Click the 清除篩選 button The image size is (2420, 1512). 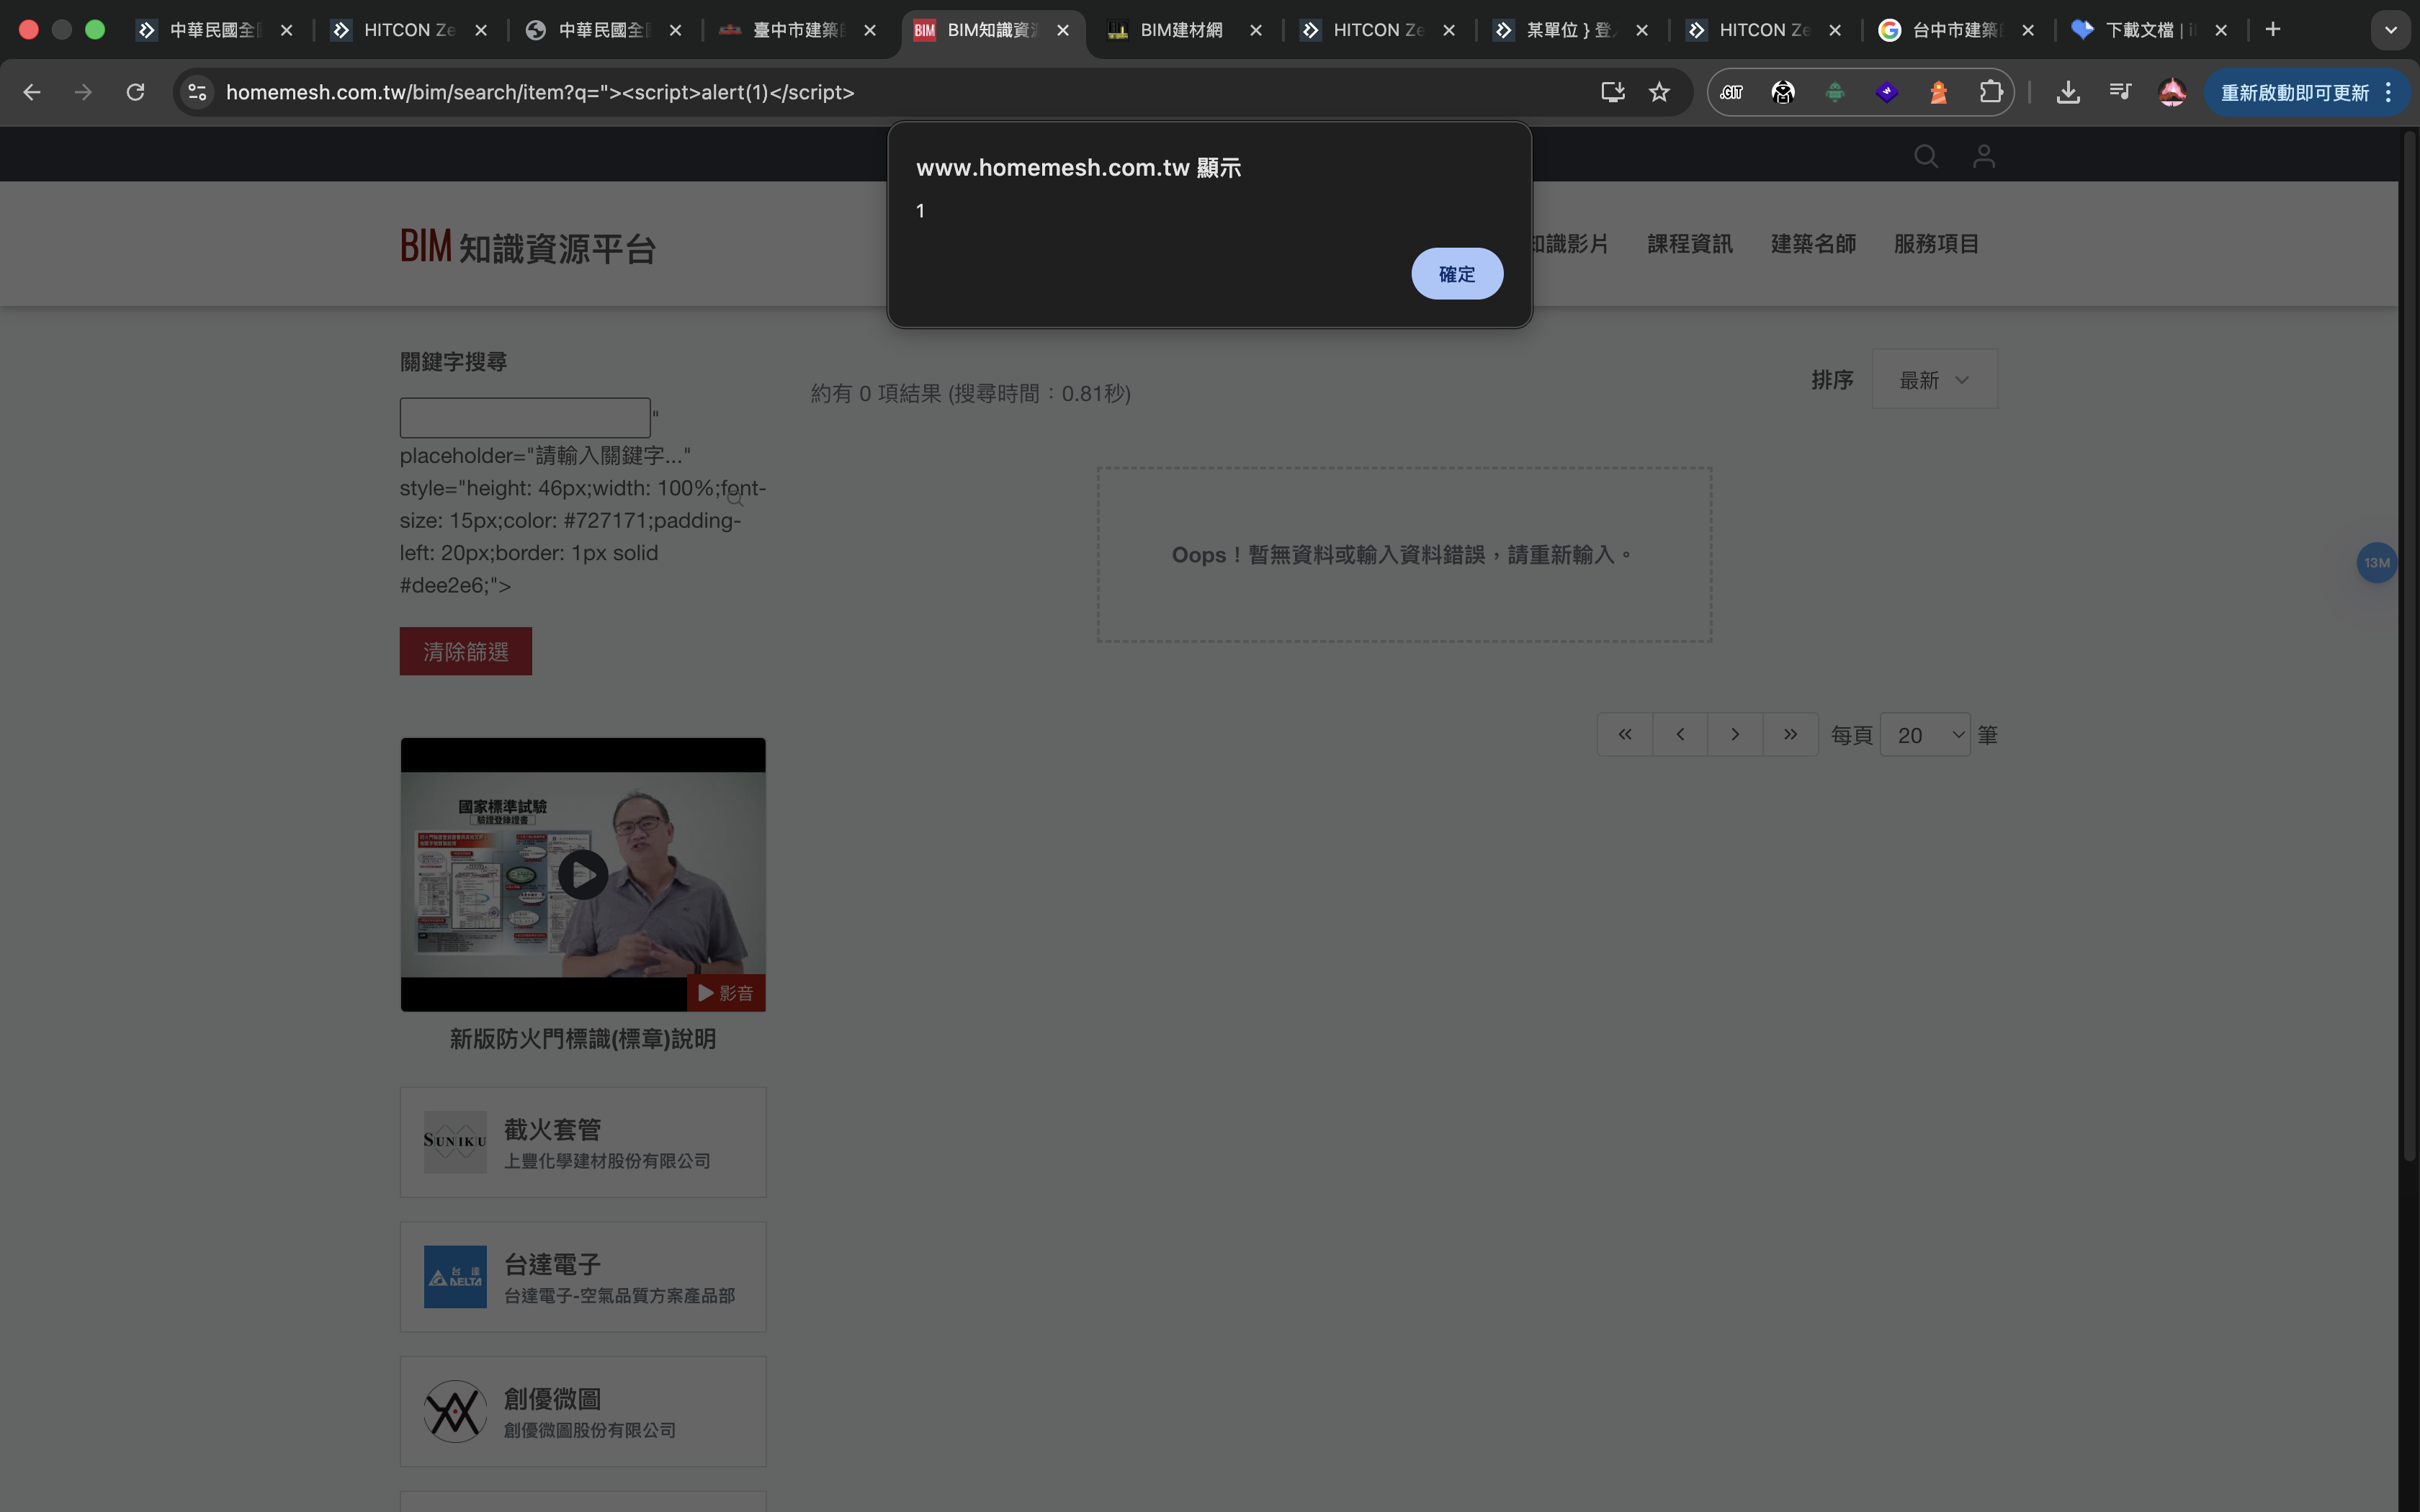pos(466,651)
